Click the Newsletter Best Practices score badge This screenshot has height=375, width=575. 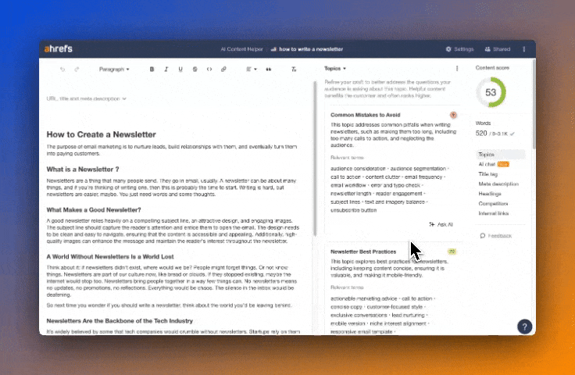(x=452, y=252)
